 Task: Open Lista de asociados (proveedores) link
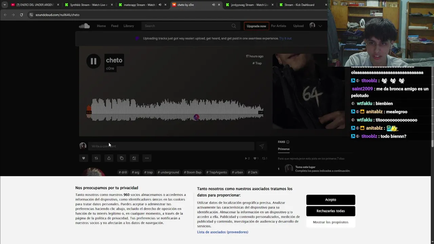coord(222,232)
